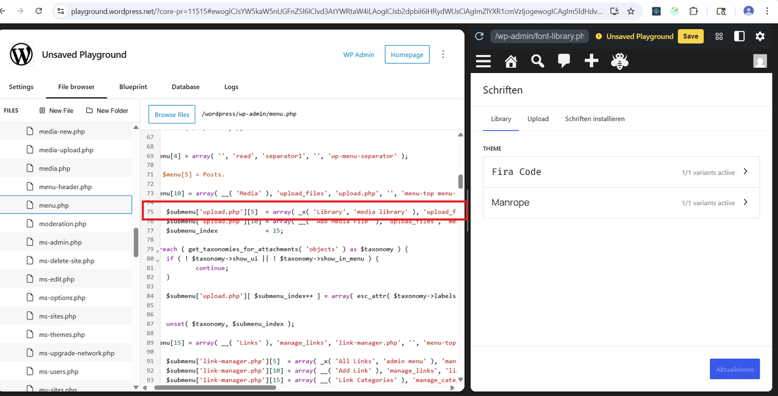
Task: Switch to the Upload fonts tab
Action: point(538,119)
